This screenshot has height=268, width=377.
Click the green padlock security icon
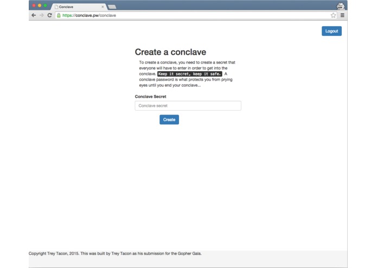(x=59, y=15)
